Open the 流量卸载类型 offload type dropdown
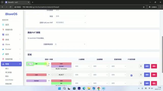 coord(70,44)
